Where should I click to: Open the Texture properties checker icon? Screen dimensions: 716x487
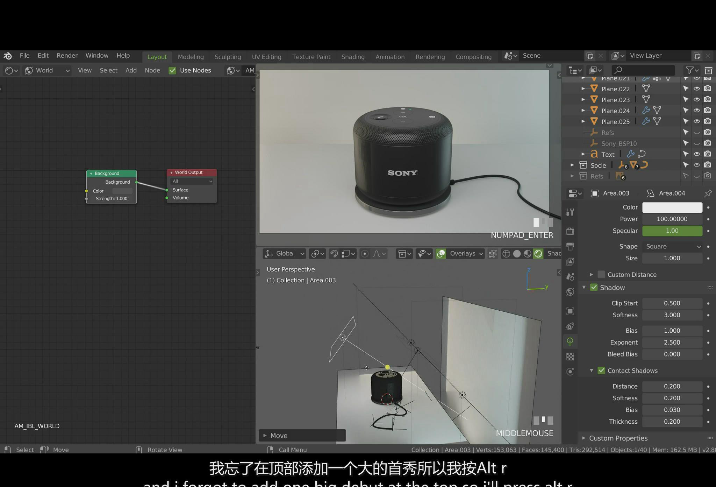(570, 357)
